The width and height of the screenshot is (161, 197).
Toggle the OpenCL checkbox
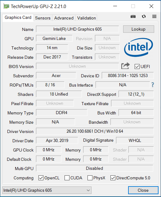(41, 178)
